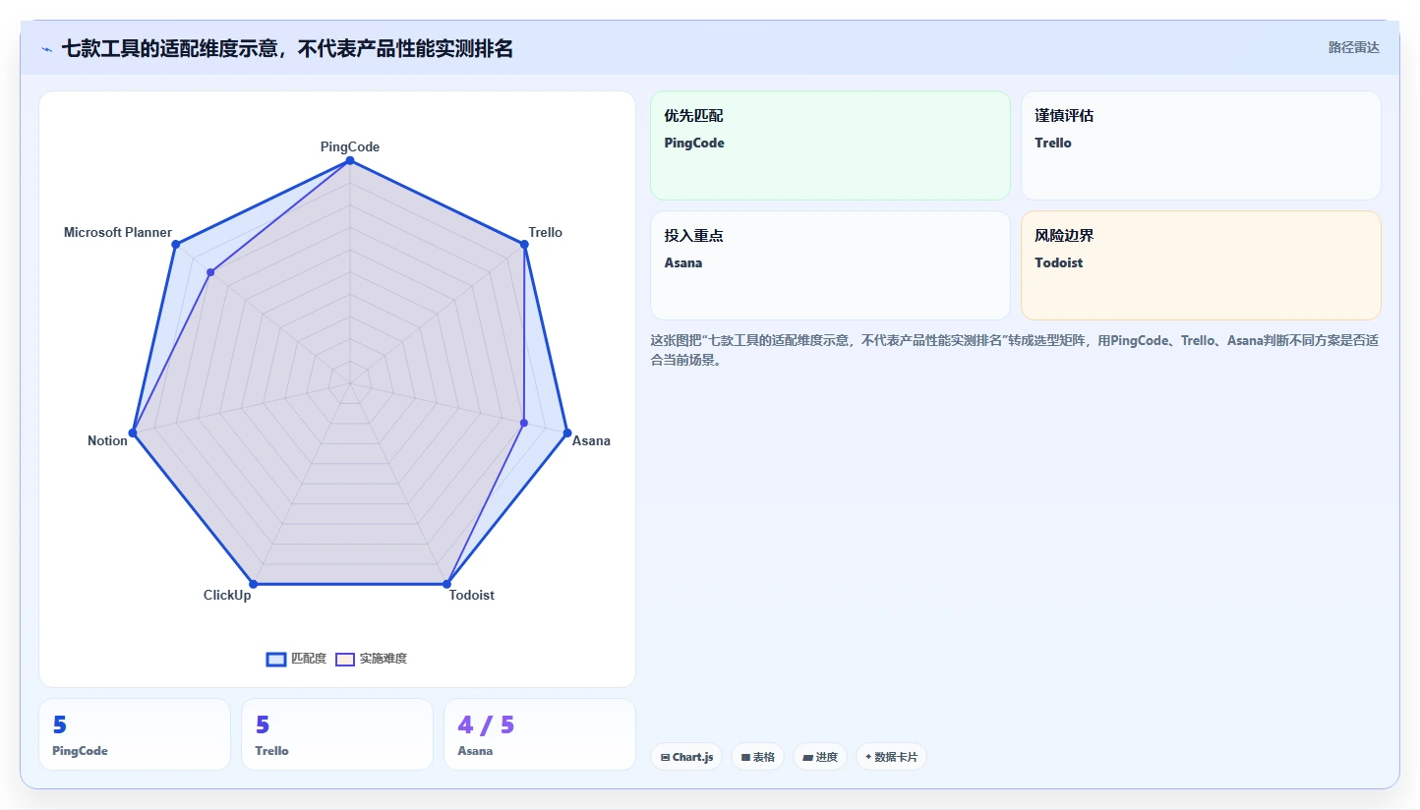The width and height of the screenshot is (1420, 810).
Task: Click the Microsoft Planner radar axis label
Action: tap(118, 233)
